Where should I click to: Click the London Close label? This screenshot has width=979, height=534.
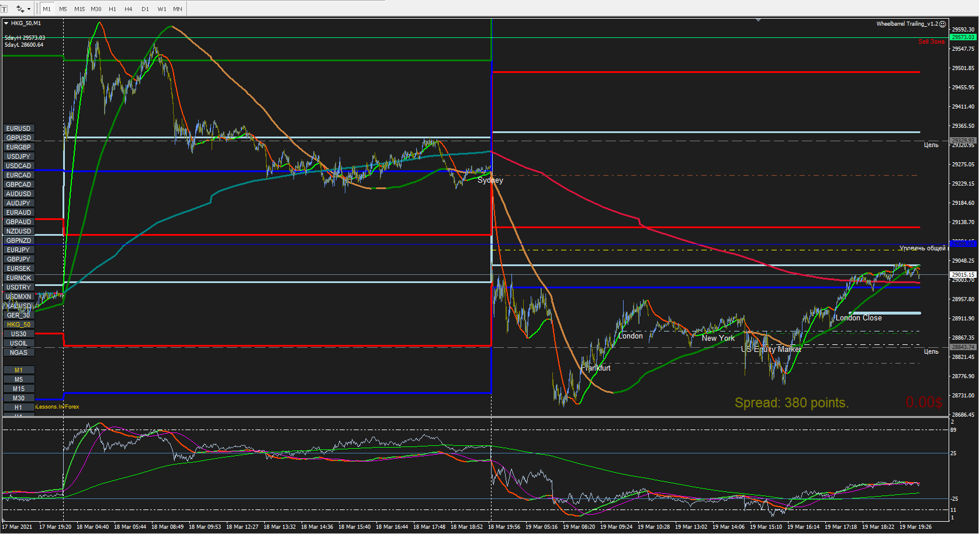coord(859,317)
